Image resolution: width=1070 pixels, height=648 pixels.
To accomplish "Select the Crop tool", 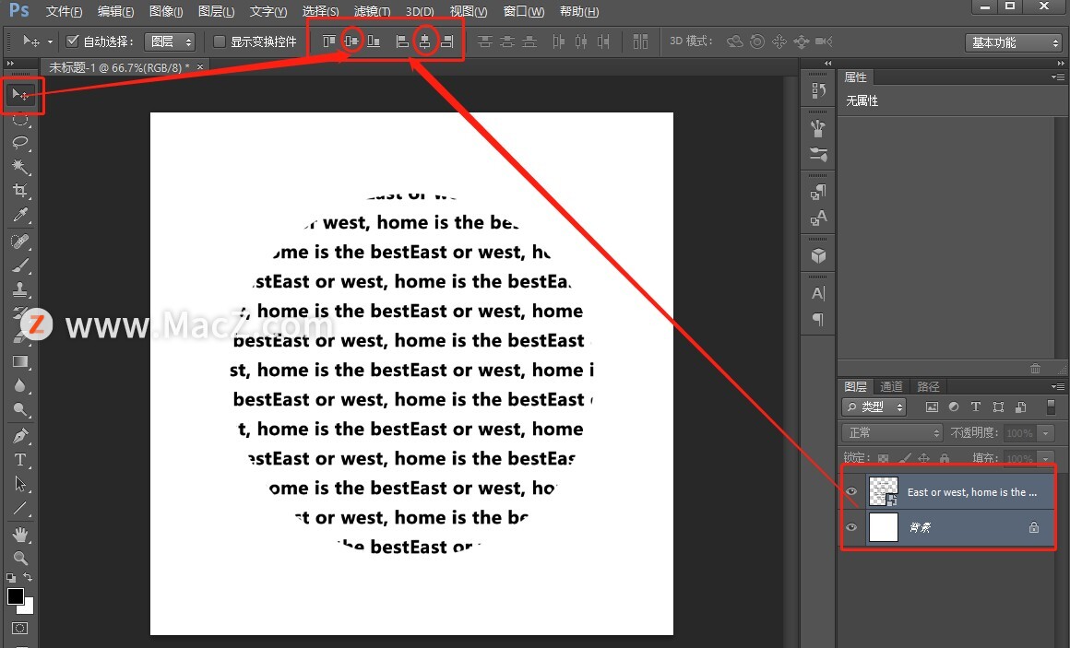I will [x=20, y=190].
